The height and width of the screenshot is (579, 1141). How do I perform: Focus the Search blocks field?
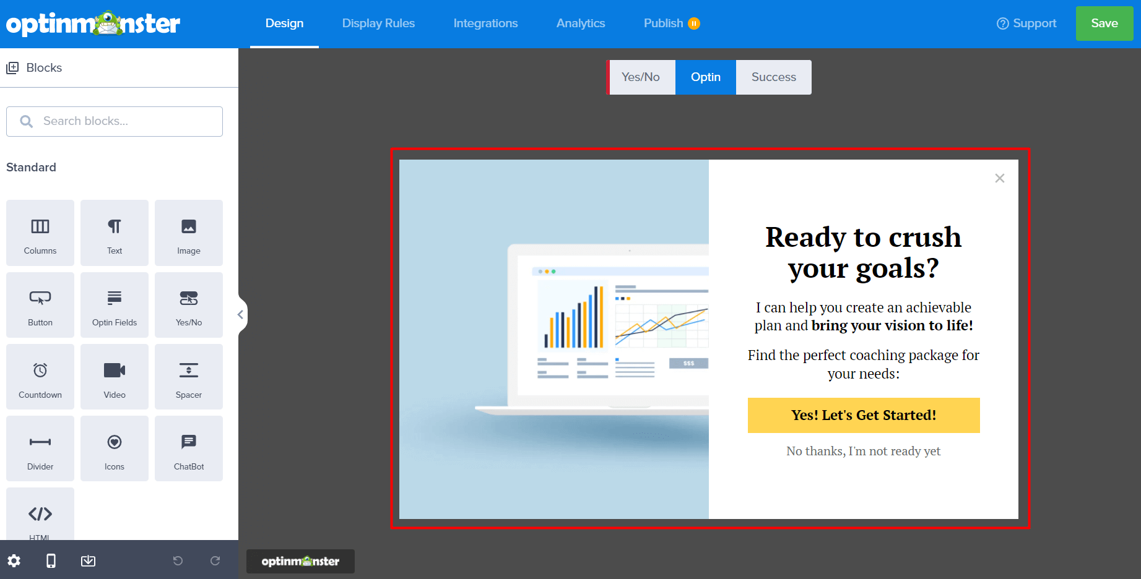click(x=115, y=121)
